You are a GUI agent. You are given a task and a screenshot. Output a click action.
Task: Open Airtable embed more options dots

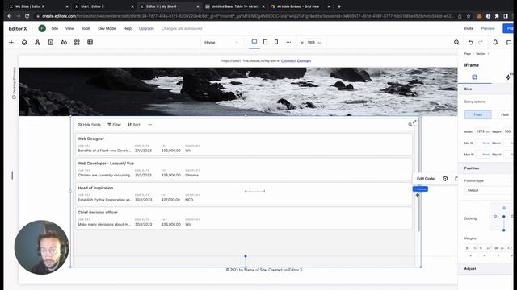click(150, 125)
